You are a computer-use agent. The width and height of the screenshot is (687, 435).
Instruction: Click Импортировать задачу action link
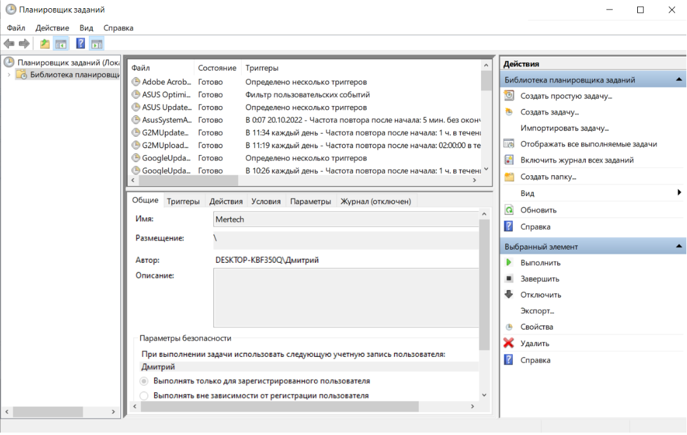564,128
